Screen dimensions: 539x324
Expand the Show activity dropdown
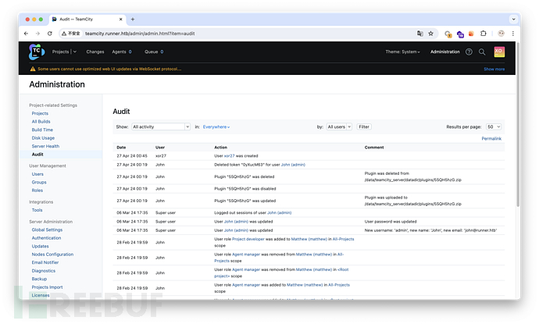click(161, 126)
